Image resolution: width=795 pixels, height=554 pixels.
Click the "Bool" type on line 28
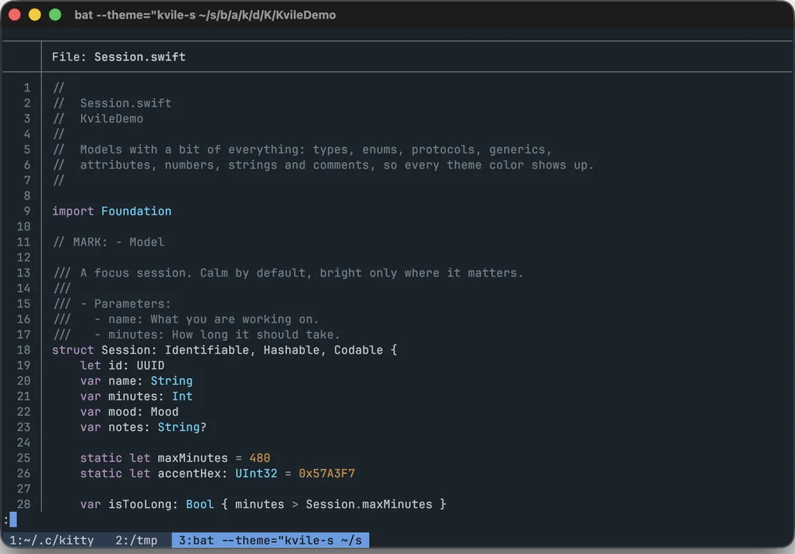pos(200,505)
